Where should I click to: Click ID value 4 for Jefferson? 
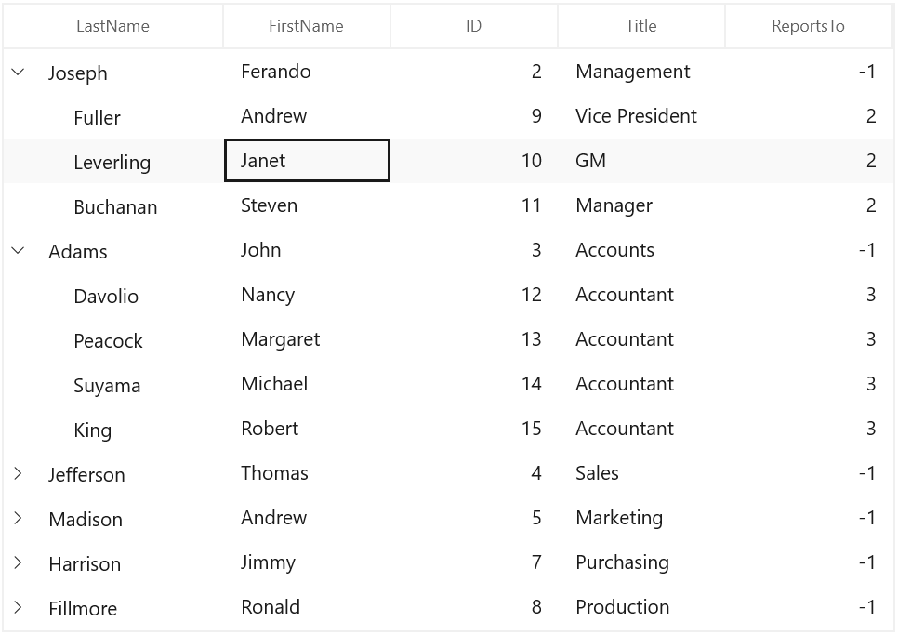click(x=536, y=473)
